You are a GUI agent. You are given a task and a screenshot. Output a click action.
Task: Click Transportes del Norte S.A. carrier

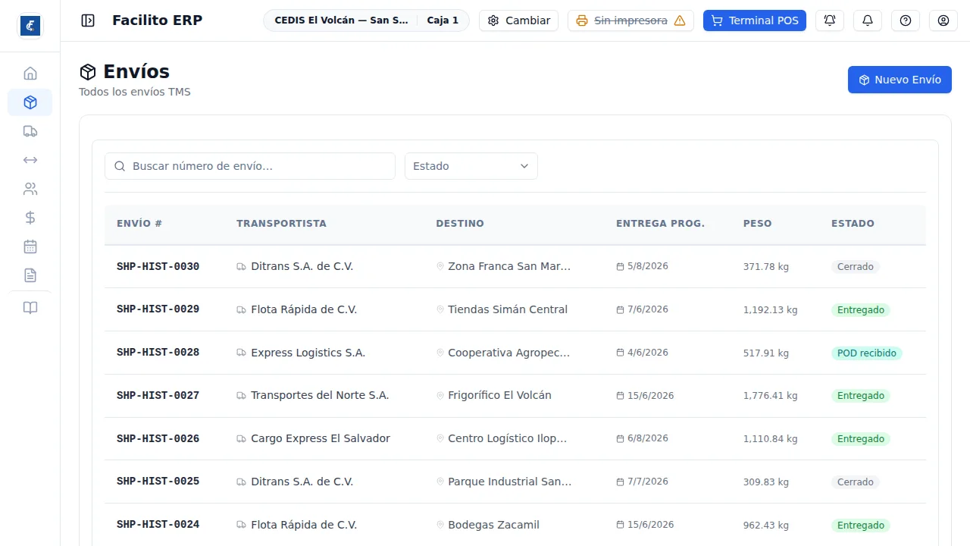320,396
